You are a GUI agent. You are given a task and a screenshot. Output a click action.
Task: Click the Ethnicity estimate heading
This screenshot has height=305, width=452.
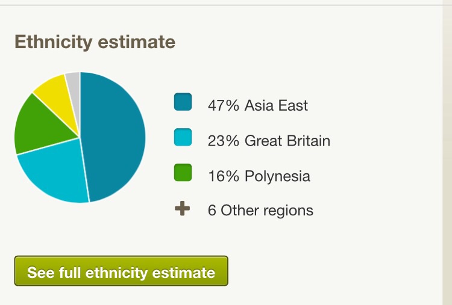(95, 42)
